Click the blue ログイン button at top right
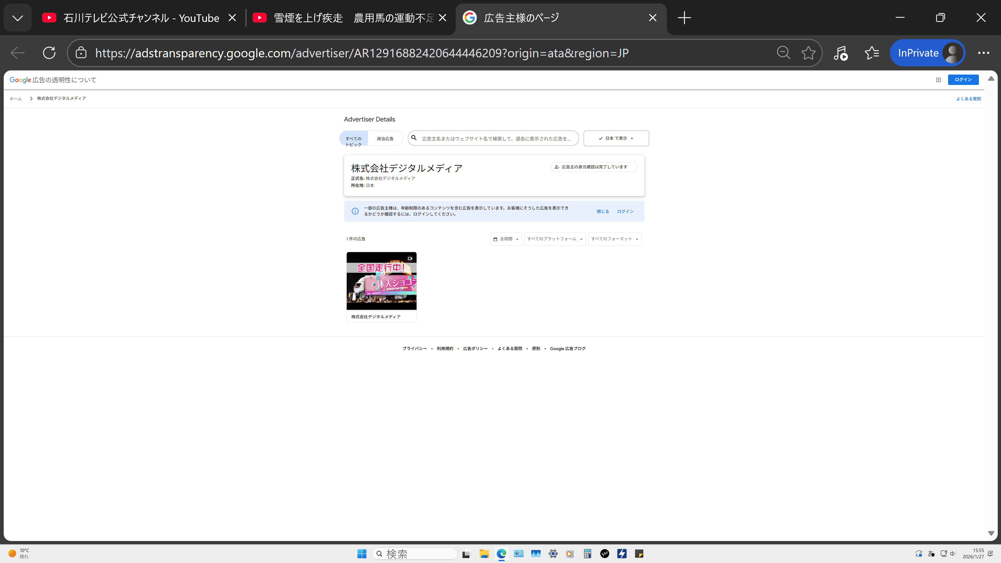 (x=963, y=80)
